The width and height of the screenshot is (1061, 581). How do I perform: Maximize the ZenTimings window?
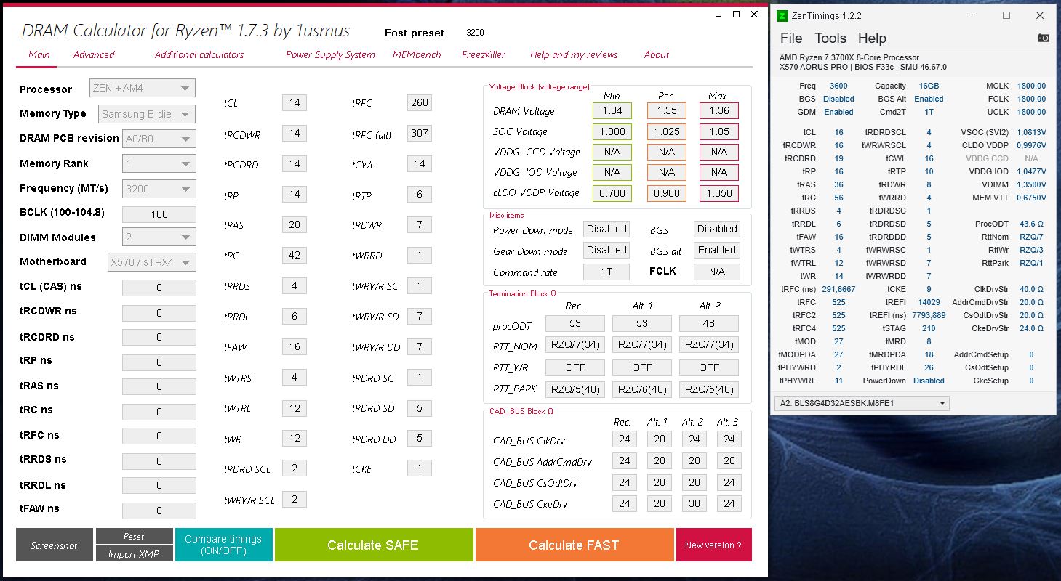pos(1006,15)
